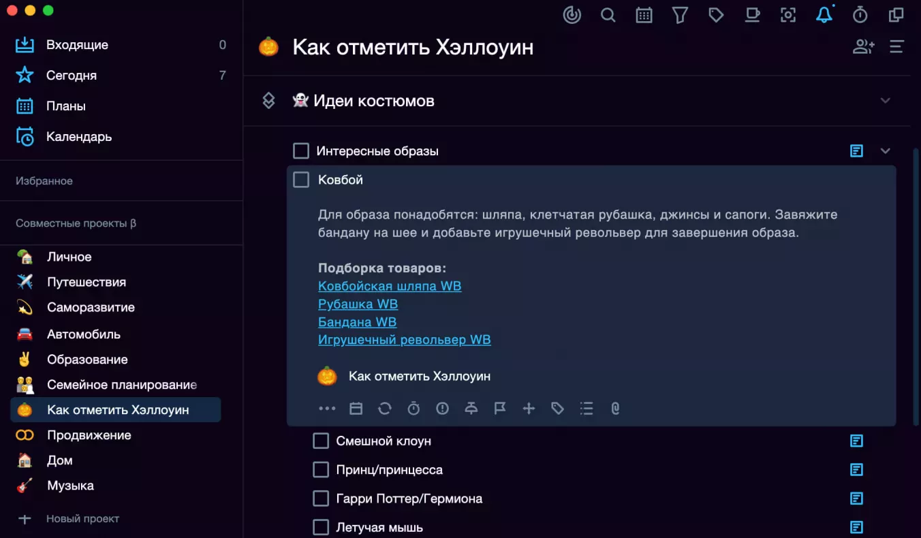
Task: Invite people with the add-user icon
Action: point(864,46)
